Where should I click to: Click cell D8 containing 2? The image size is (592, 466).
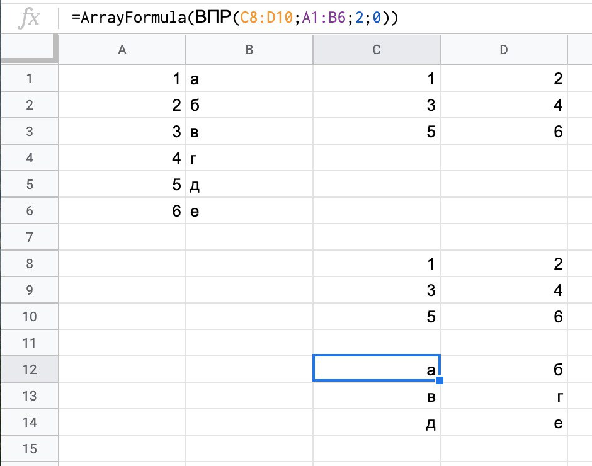tap(504, 263)
